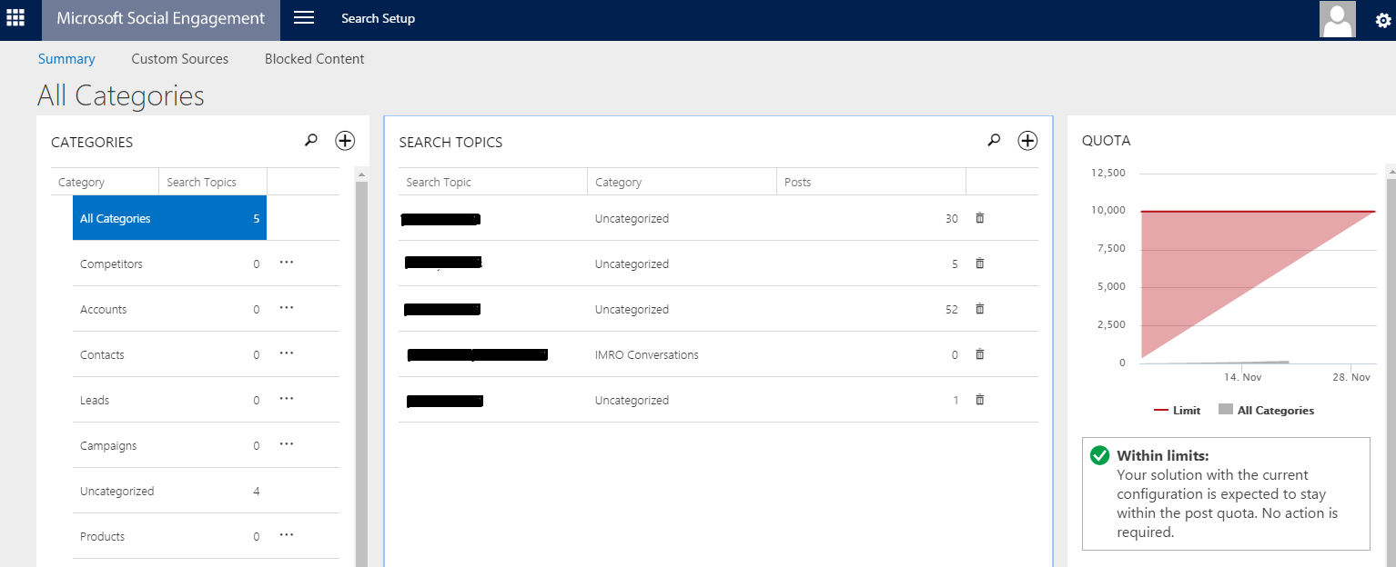Search within Search Topics using magnifier
The height and width of the screenshot is (567, 1396).
(994, 140)
